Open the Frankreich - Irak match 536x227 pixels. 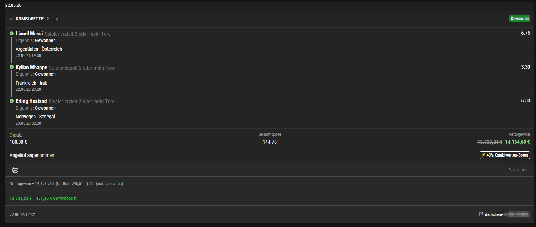31,83
